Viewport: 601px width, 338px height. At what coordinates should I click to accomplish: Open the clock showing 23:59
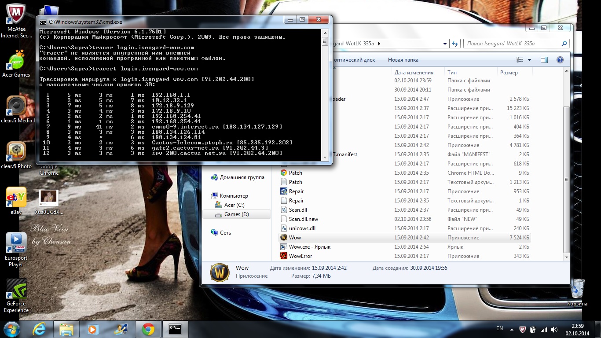(x=578, y=329)
